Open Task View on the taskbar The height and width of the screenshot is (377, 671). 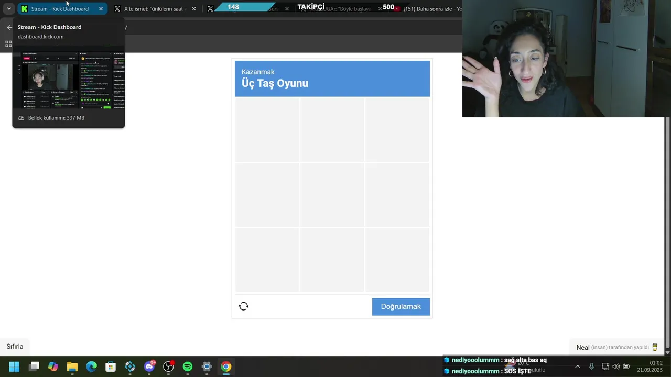coord(34,367)
